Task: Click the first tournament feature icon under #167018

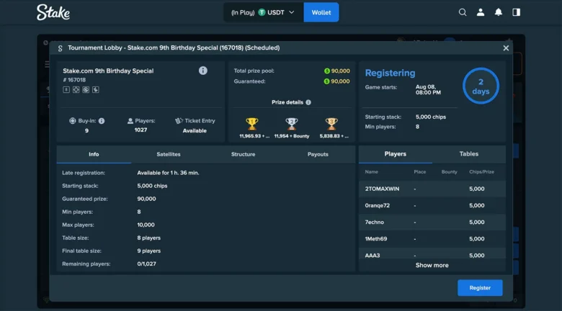Action: pyautogui.click(x=66, y=89)
